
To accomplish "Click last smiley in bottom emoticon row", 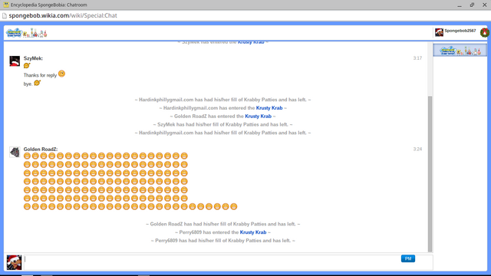I will pyautogui.click(x=233, y=206).
